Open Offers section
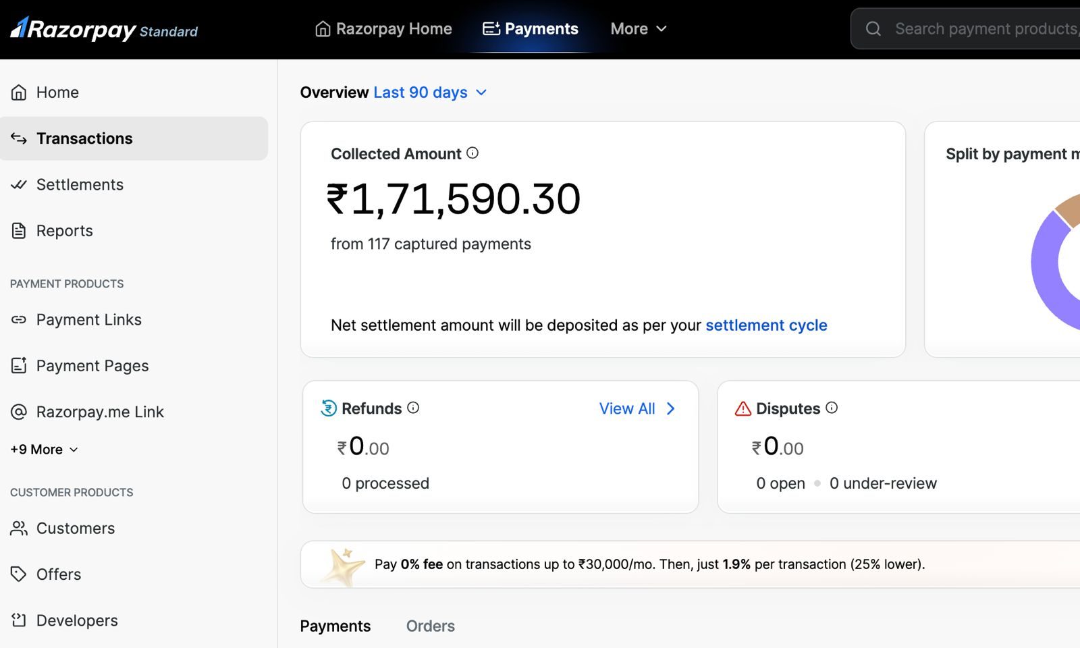 coord(134,574)
